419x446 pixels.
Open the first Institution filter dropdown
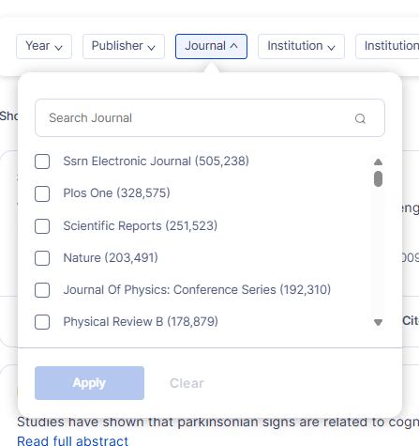tap(301, 46)
